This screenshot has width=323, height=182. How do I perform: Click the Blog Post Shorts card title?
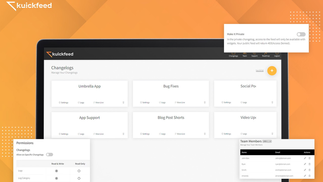pyautogui.click(x=171, y=118)
